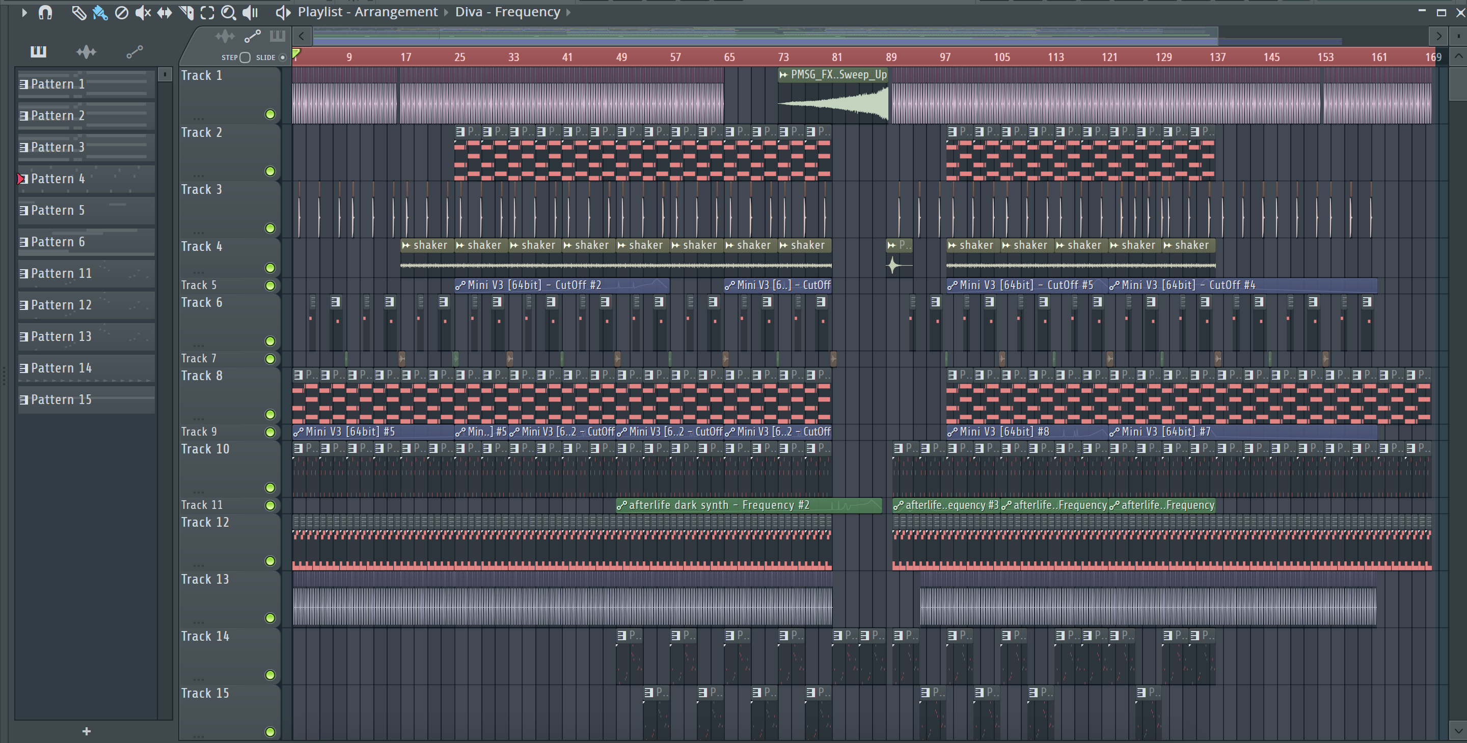Select Pattern 13 in picker
This screenshot has height=743, width=1467.
[x=86, y=337]
